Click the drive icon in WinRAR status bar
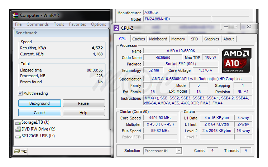 pyautogui.click(x=16, y=151)
